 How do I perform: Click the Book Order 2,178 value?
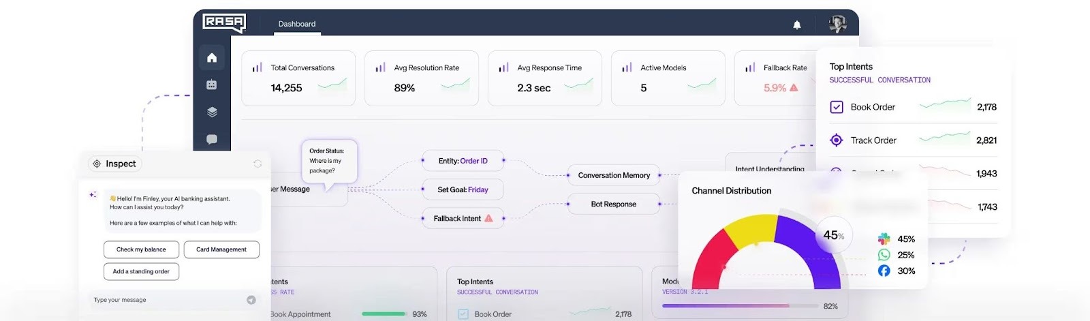986,107
